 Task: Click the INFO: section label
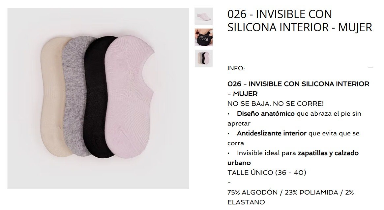[236, 68]
